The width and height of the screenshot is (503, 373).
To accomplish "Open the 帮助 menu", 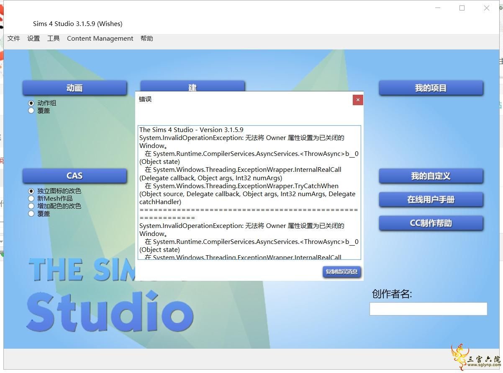I will pos(147,39).
